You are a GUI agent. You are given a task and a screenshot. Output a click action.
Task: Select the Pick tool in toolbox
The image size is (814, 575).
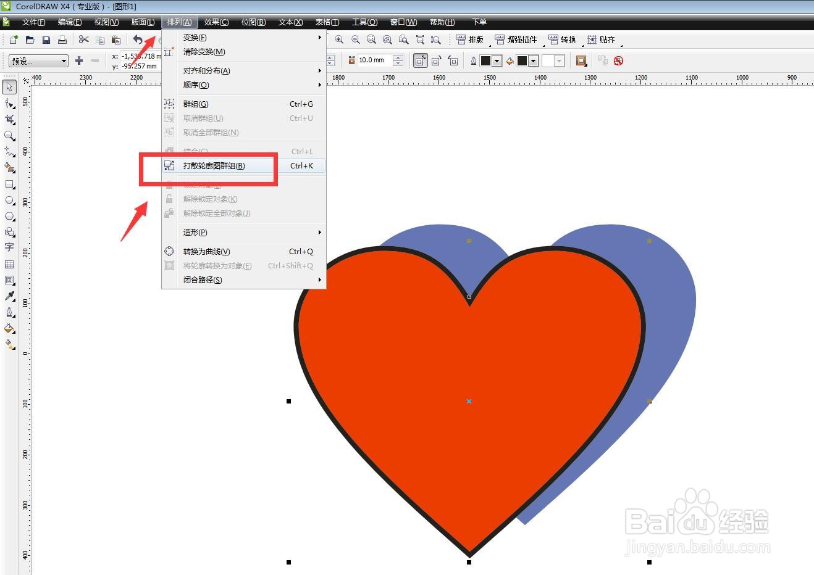point(9,87)
